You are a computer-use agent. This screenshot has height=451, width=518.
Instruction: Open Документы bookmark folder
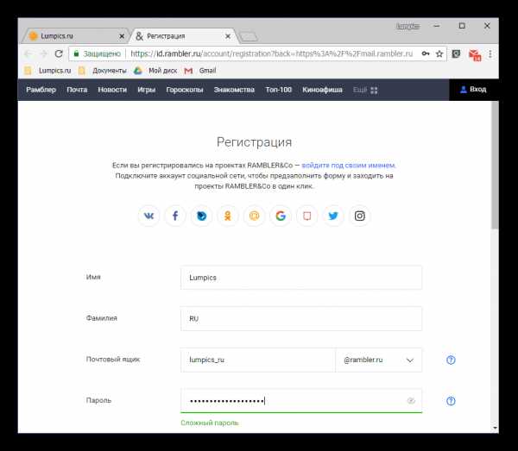point(102,71)
